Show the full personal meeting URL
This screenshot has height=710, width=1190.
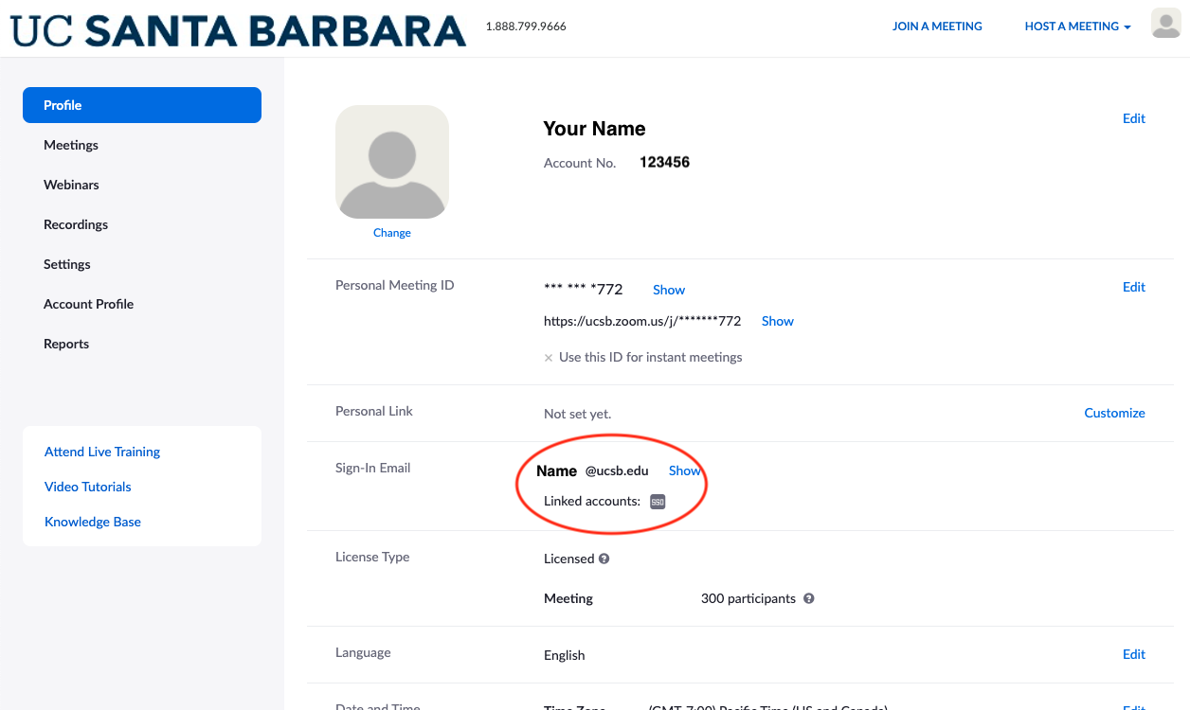778,321
